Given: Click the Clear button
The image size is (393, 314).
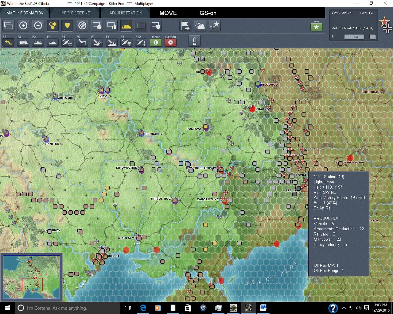Looking at the screenshot, I should click(354, 37).
